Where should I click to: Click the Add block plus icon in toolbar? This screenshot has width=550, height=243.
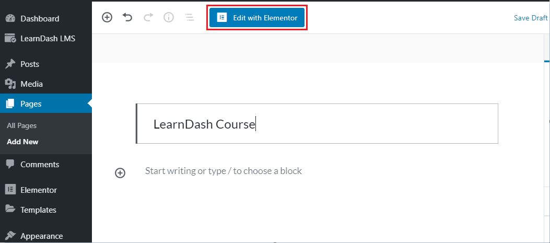click(107, 17)
